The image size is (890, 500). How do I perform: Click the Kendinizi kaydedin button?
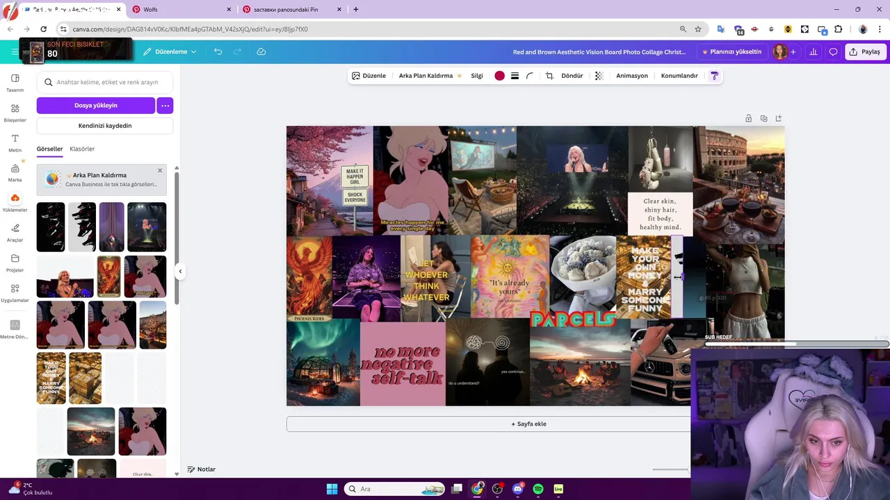(105, 126)
